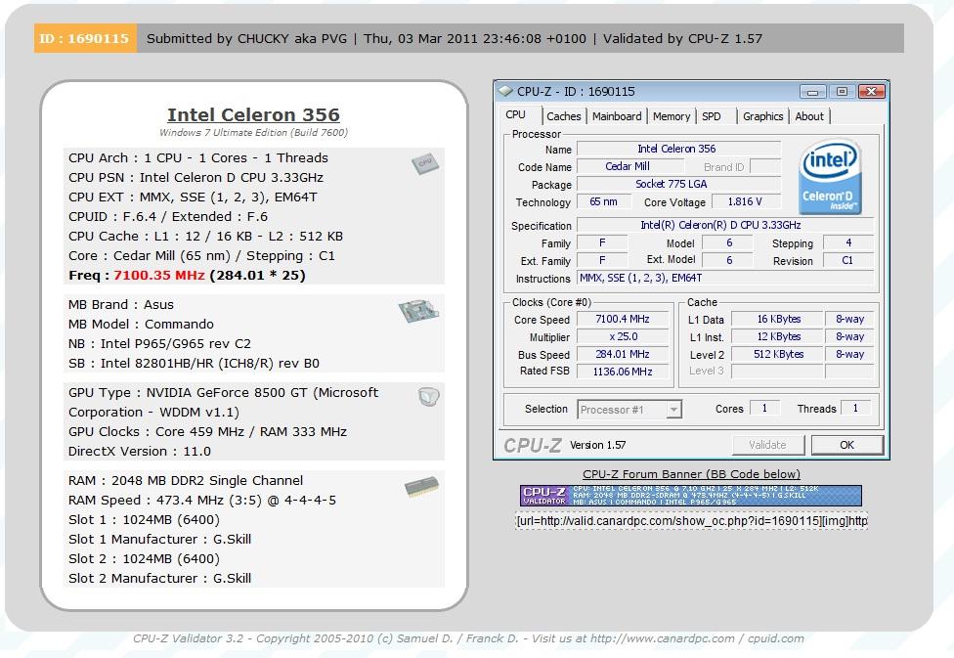Open the Intel Celeron 356 heading link
954x658 pixels.
coord(254,114)
